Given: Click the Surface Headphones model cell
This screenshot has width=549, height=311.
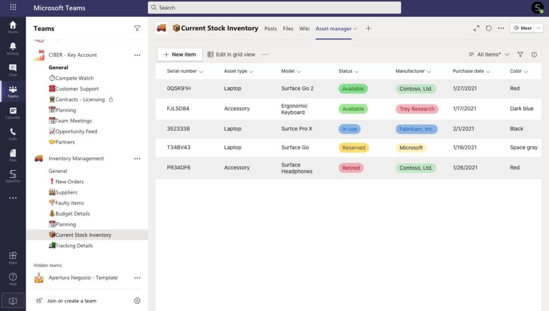Looking at the screenshot, I should coord(296,168).
